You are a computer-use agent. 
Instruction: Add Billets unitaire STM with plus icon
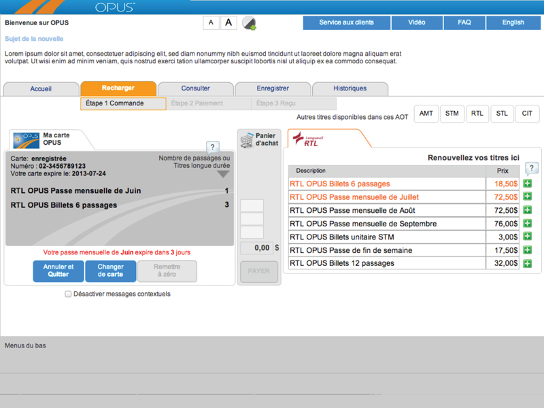click(x=528, y=237)
